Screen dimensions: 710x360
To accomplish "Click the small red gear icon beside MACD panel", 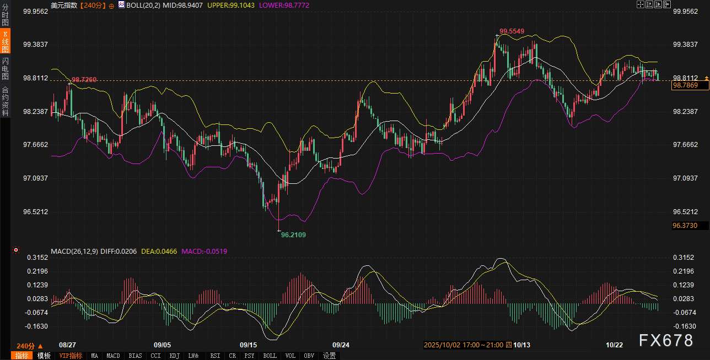I will (16, 250).
